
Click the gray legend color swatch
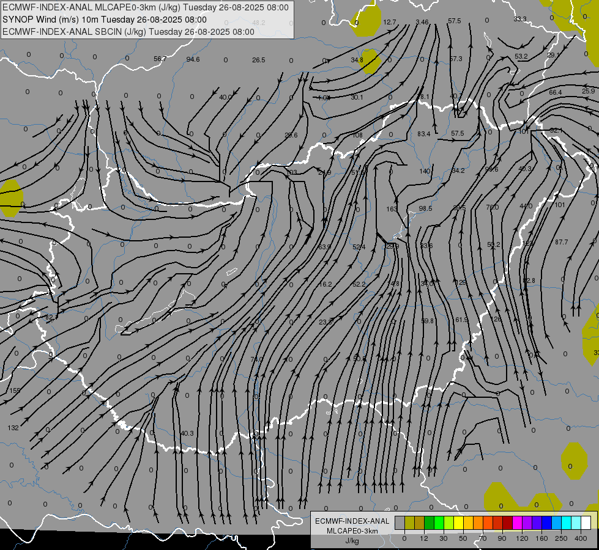[x=400, y=522]
